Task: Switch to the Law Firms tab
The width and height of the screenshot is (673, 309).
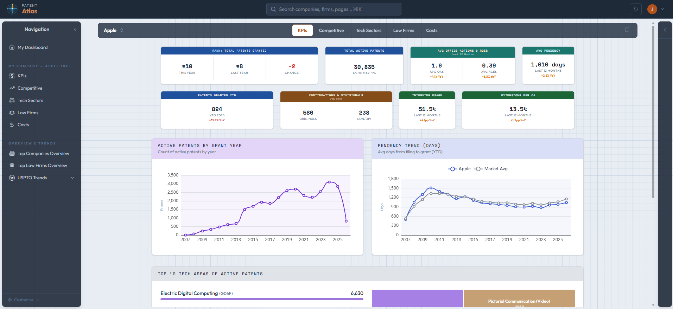Action: [404, 31]
